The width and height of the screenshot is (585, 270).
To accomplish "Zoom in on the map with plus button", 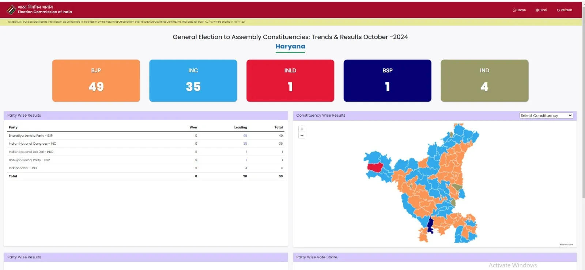I will 302,129.
